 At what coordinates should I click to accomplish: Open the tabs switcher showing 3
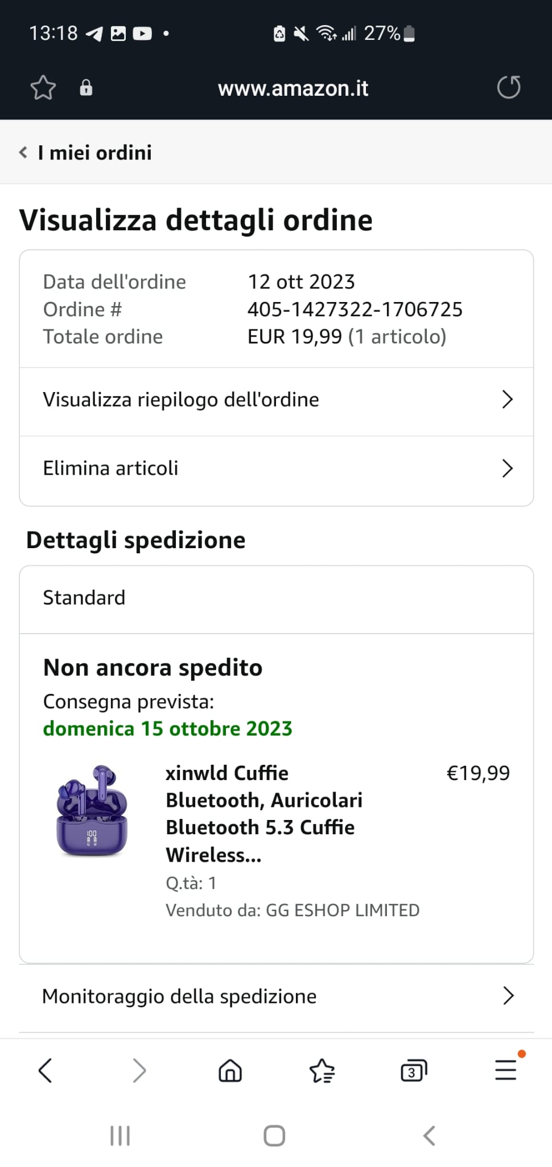(414, 1070)
